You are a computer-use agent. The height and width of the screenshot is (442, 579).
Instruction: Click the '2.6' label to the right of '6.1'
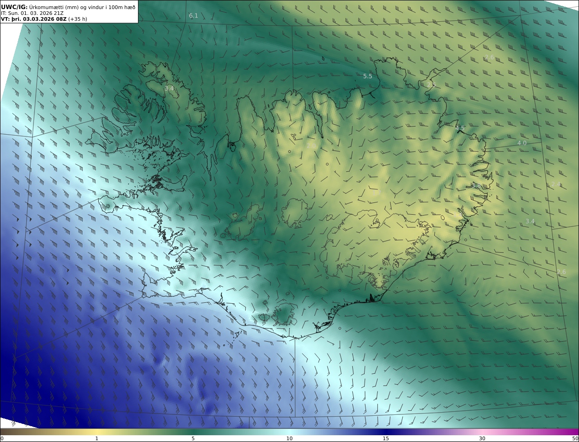click(489, 57)
